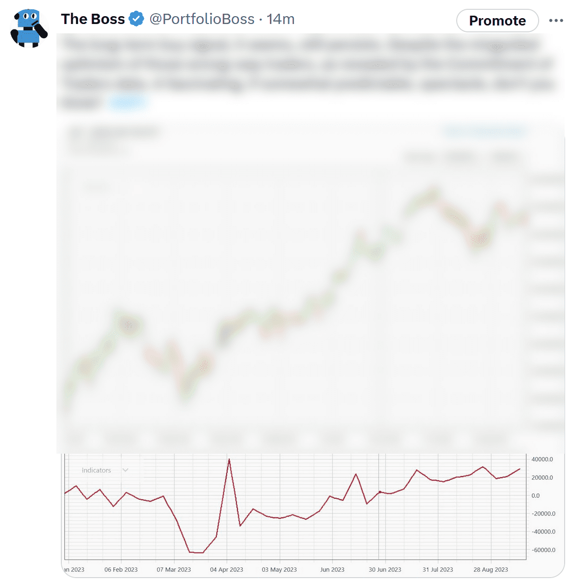The height and width of the screenshot is (583, 572).
Task: Click the red line's peak near 04 Apr 2023
Action: (x=229, y=460)
